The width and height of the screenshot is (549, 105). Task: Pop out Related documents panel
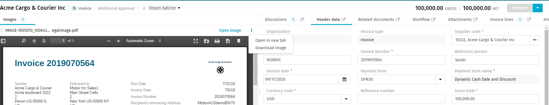(398, 19)
